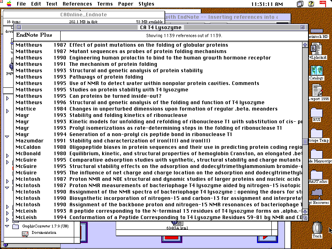Viewport: 332px width, 249px height.
Task: Select the Resources network icon on desktop
Action: point(317,194)
